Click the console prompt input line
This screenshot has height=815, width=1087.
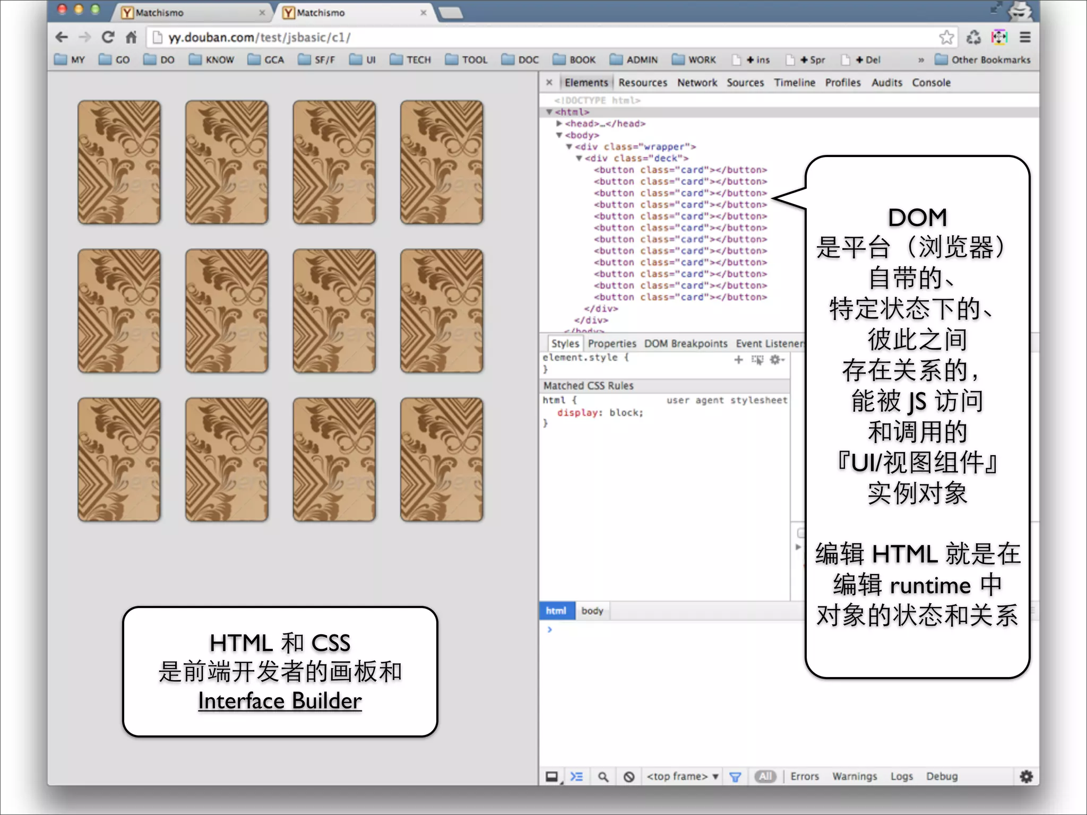pos(789,630)
